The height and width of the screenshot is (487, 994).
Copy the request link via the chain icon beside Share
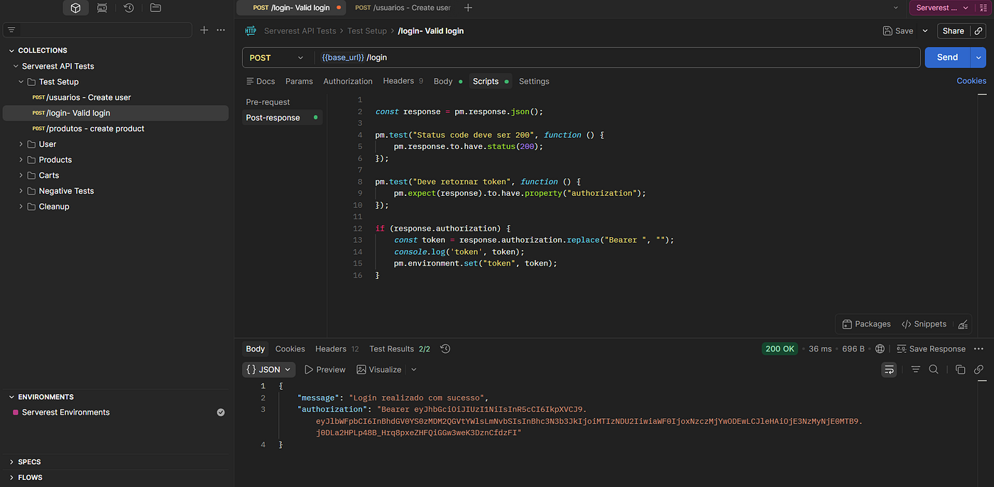pyautogui.click(x=979, y=31)
